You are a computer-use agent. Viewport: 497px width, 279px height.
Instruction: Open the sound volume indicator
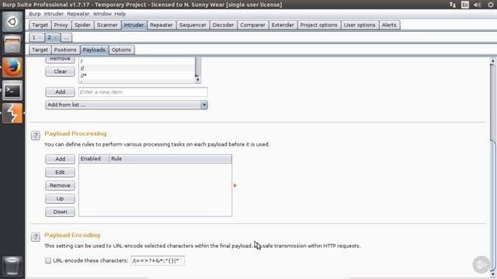(x=477, y=5)
